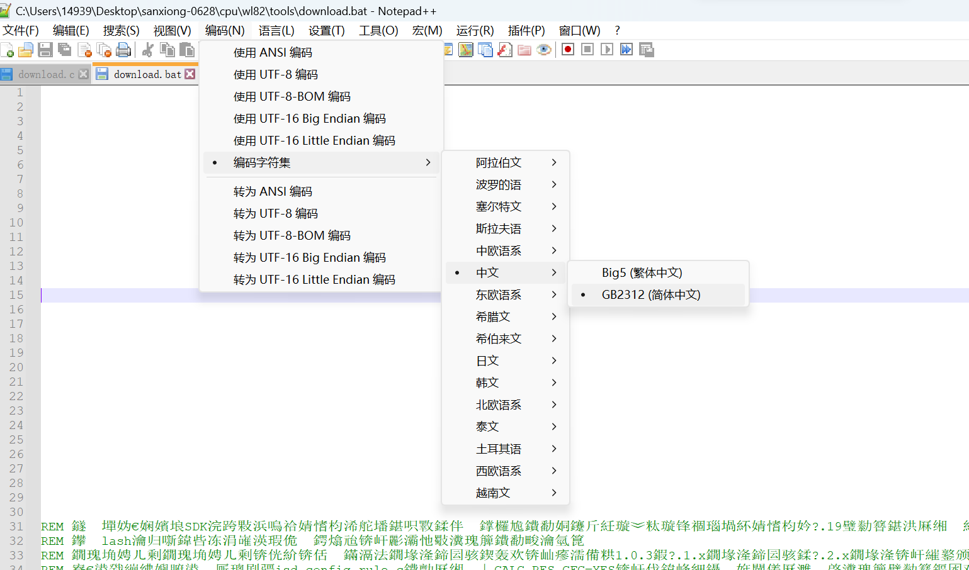Expand the 西欧语系 submenu
The height and width of the screenshot is (570, 969).
coord(497,470)
